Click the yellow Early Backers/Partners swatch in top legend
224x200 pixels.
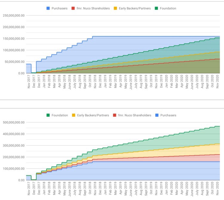115,8
